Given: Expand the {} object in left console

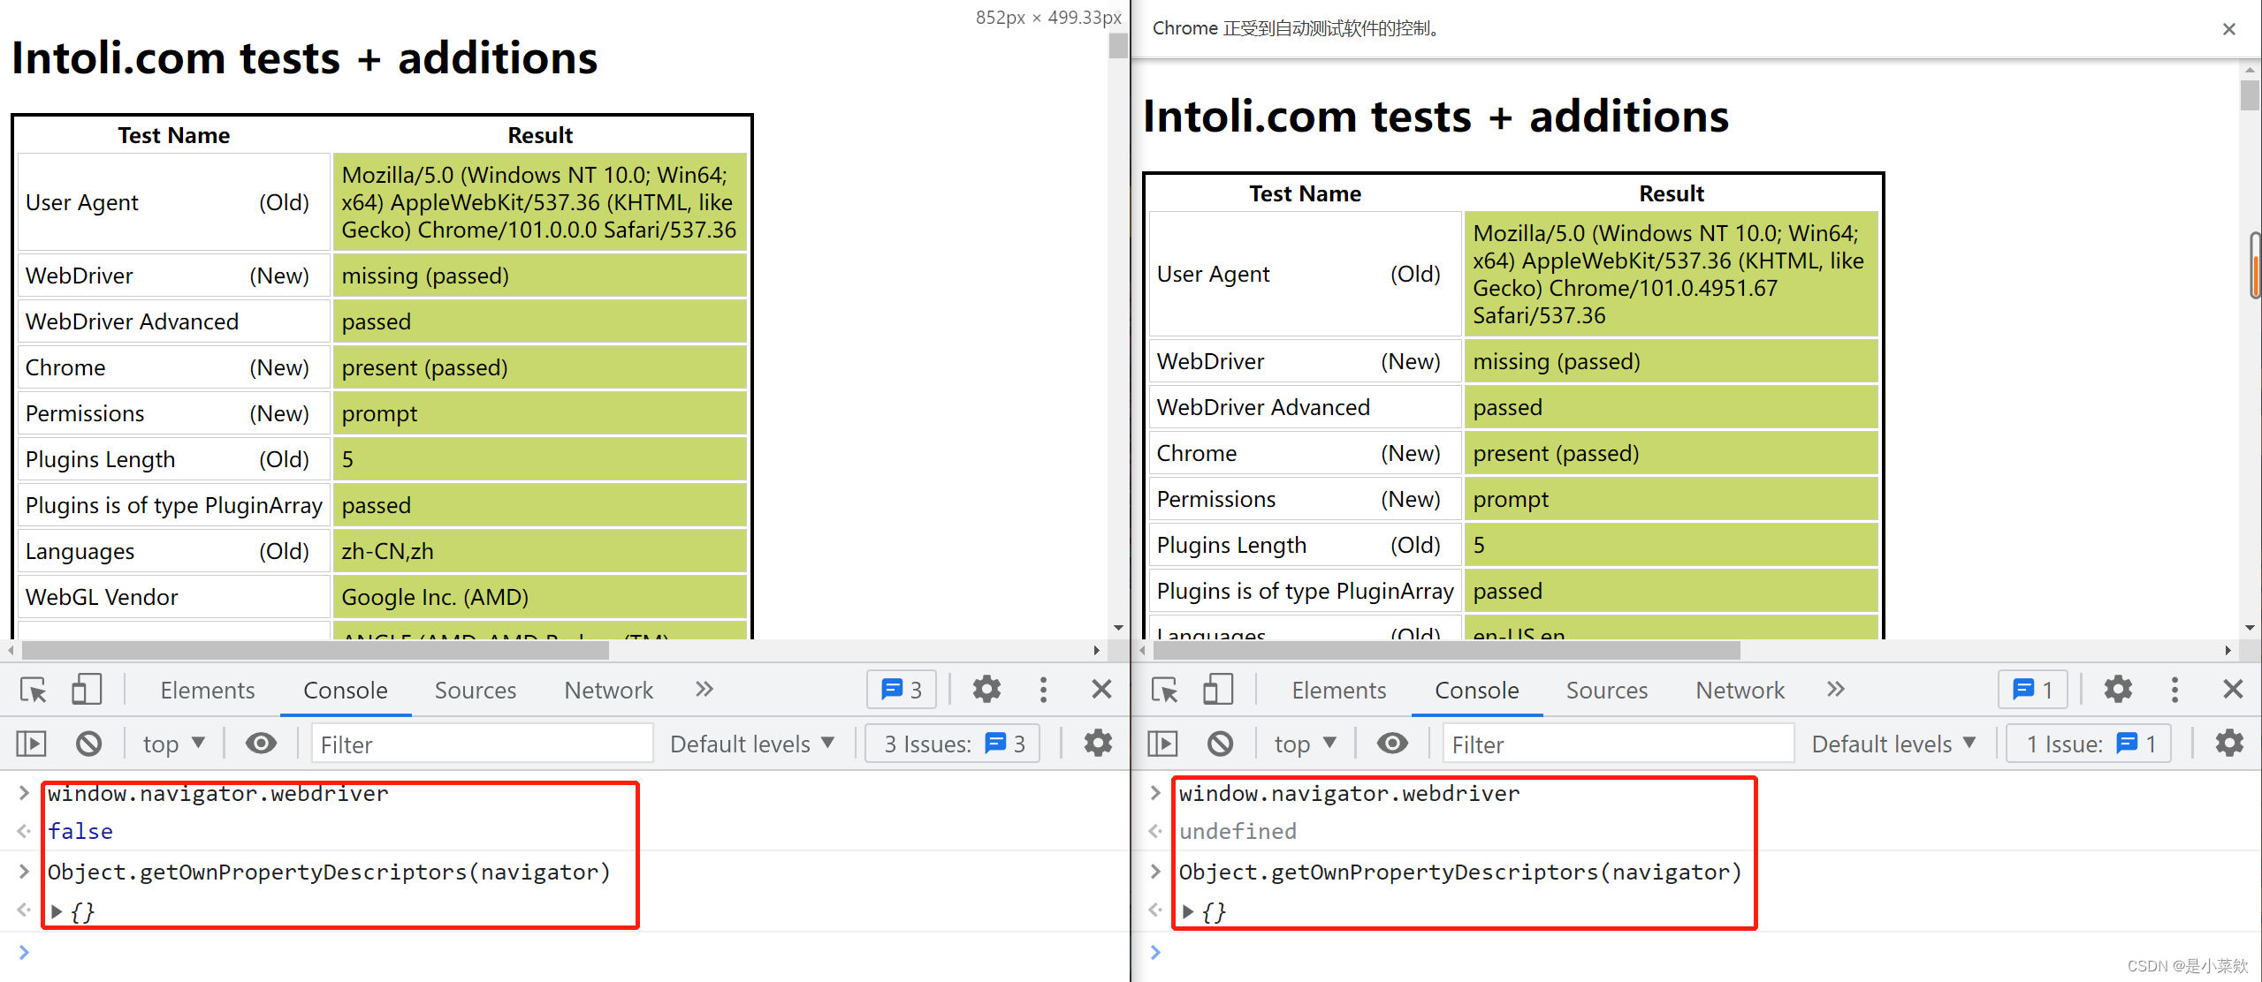Looking at the screenshot, I should click(x=57, y=911).
